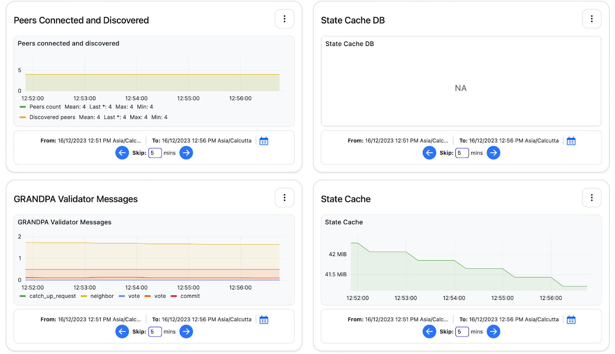Toggle Discovered peers series in legend
The width and height of the screenshot is (615, 354).
(x=52, y=117)
